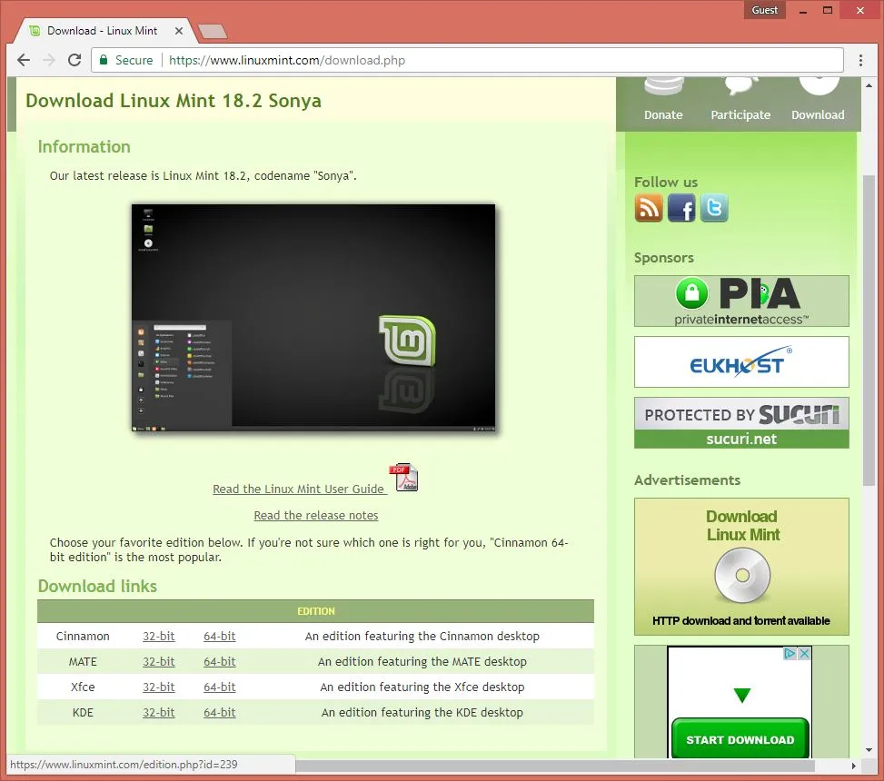884x781 pixels.
Task: Download KDE 64-bit edition
Action: pos(219,712)
